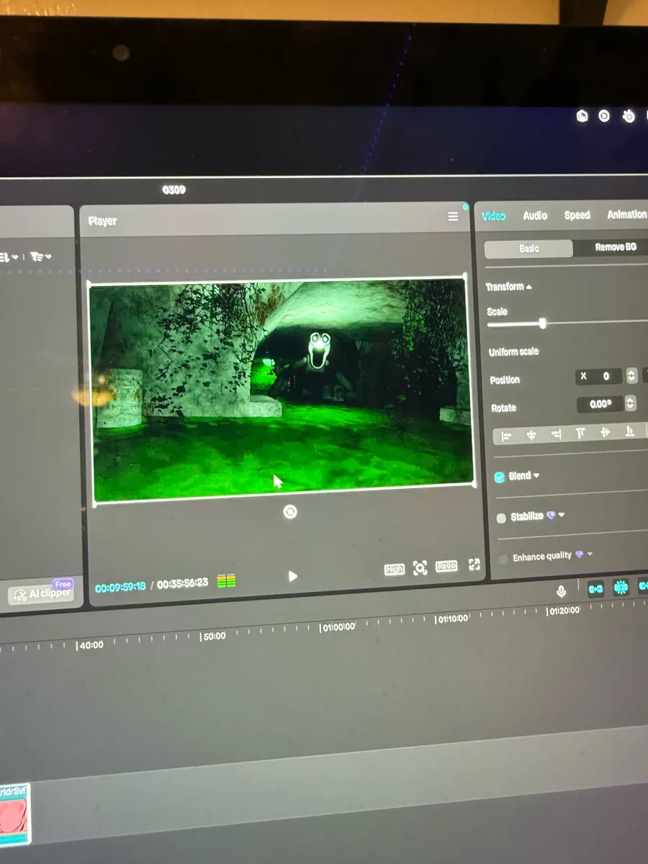Toggle the auto snapping icon
This screenshot has width=648, height=864.
pyautogui.click(x=621, y=588)
